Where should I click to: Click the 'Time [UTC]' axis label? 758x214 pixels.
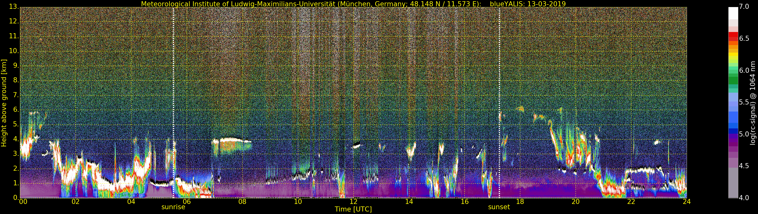pos(353,209)
